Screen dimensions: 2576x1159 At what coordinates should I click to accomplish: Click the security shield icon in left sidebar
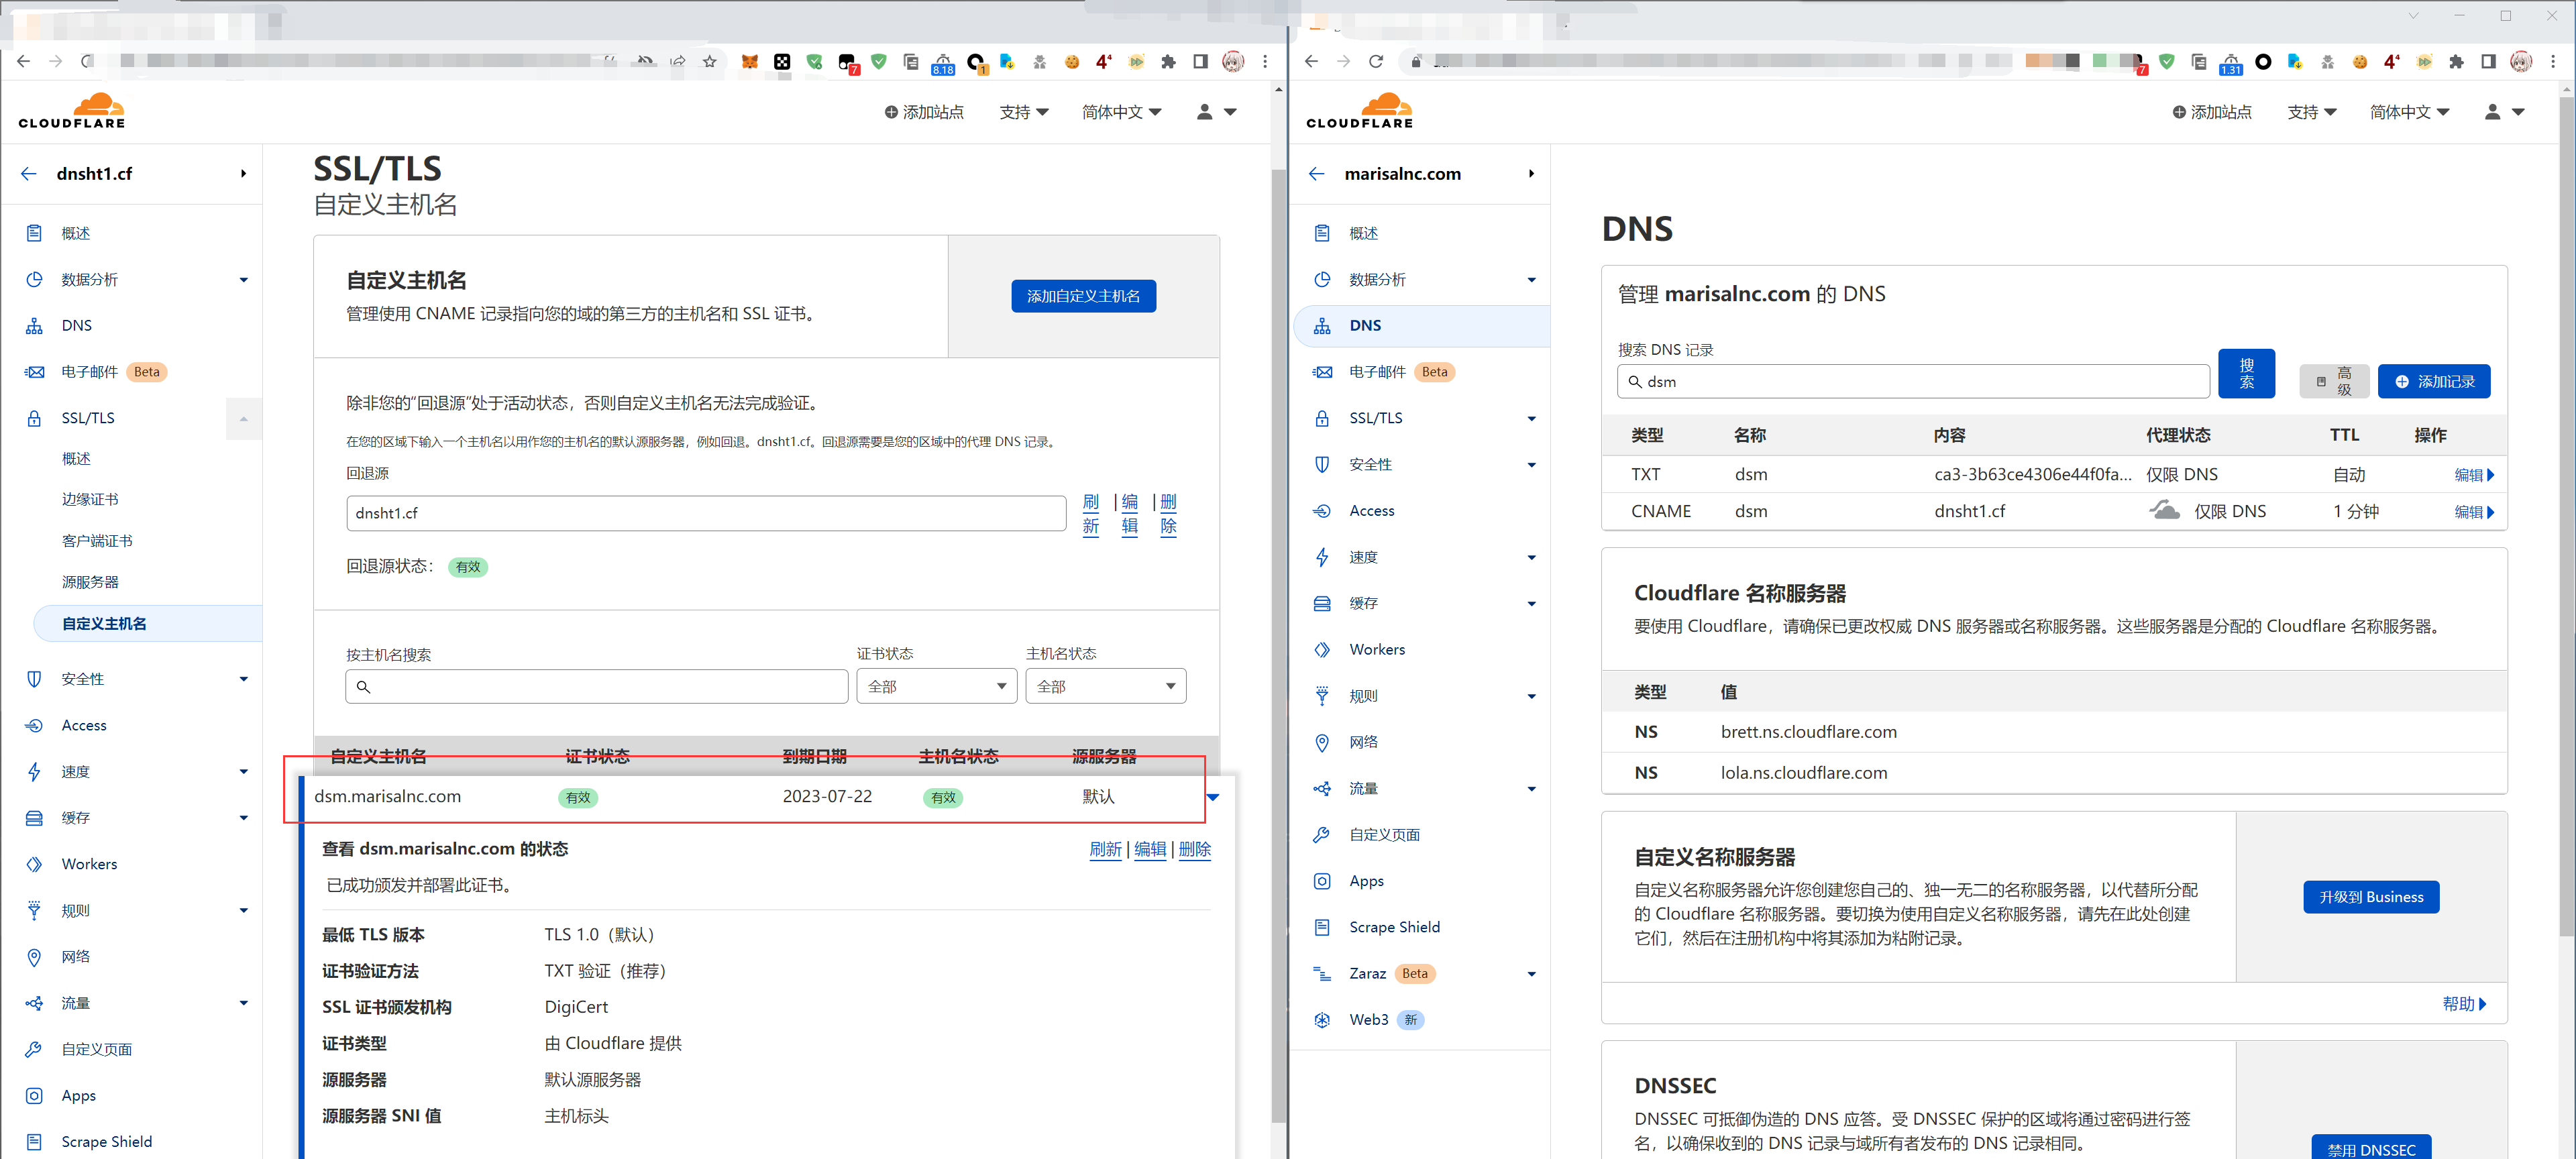click(x=34, y=679)
